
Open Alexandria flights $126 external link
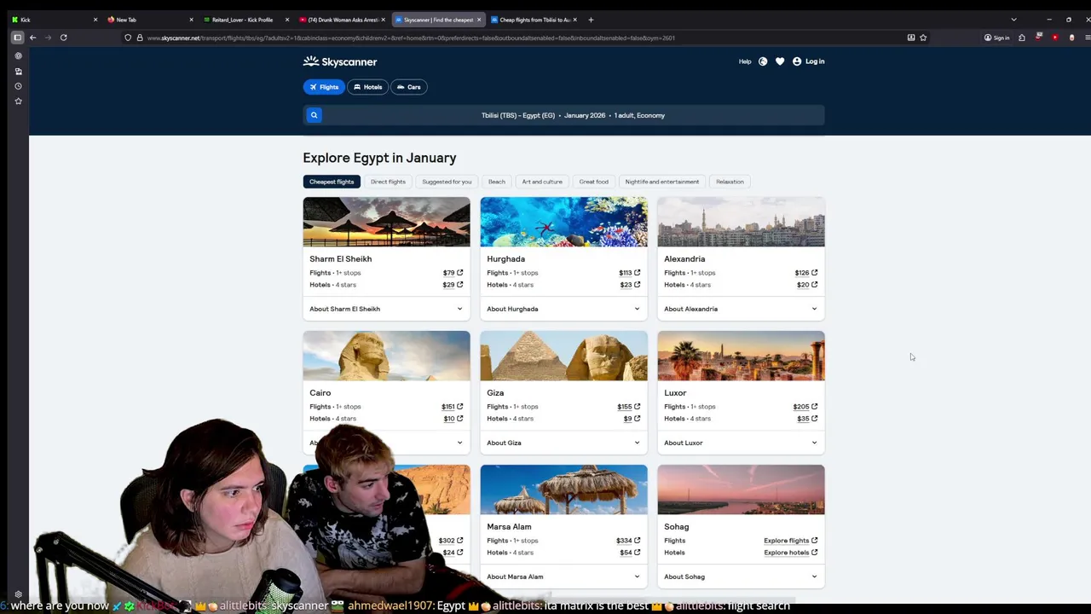tap(806, 273)
